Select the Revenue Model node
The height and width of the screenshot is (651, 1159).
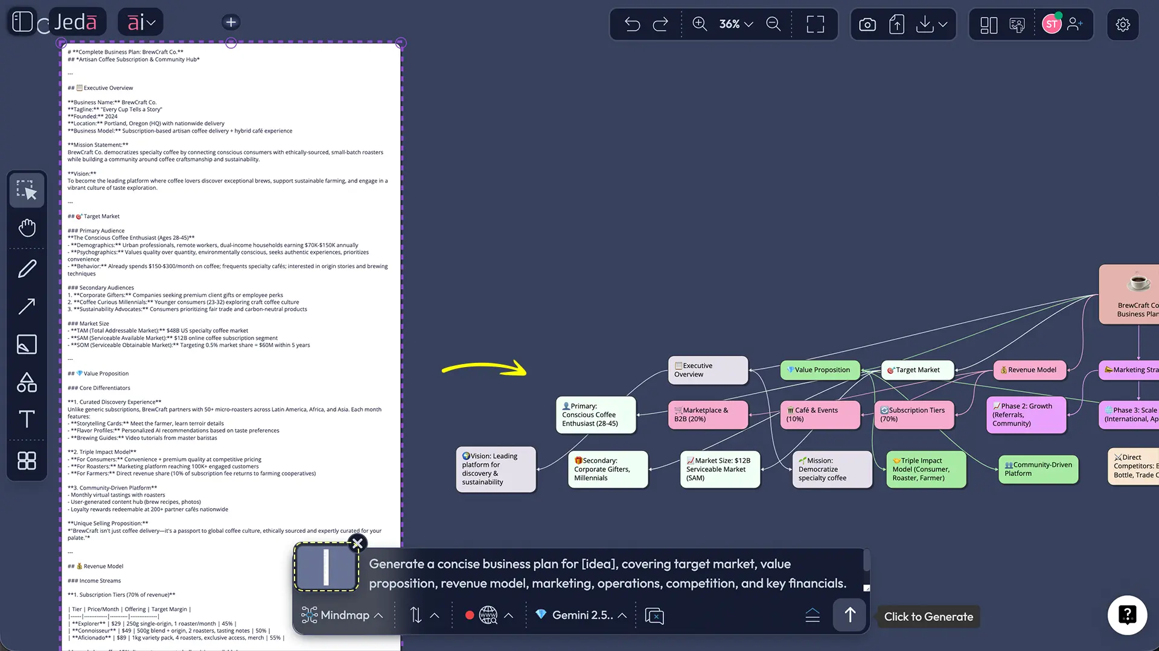coord(1030,370)
